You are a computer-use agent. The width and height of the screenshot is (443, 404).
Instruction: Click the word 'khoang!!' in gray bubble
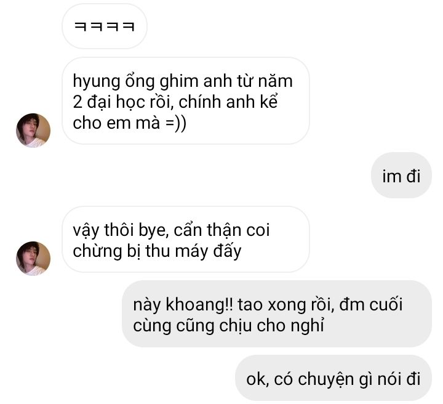(x=199, y=305)
